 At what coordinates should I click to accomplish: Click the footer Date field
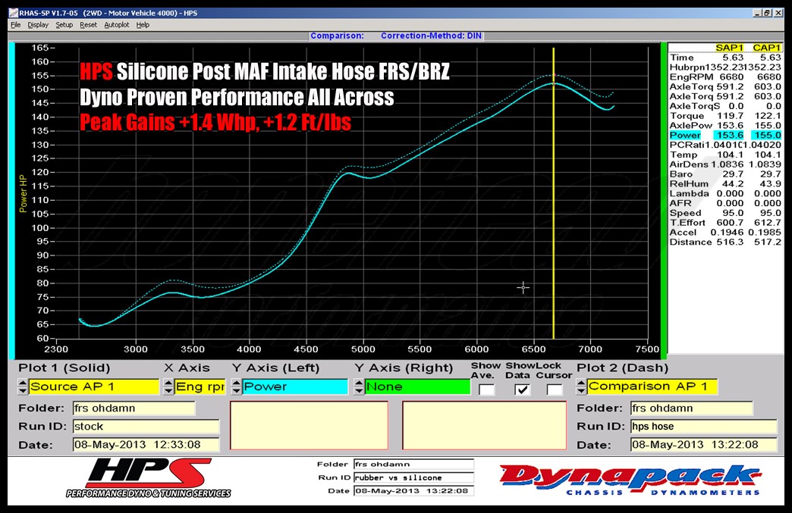pyautogui.click(x=413, y=491)
